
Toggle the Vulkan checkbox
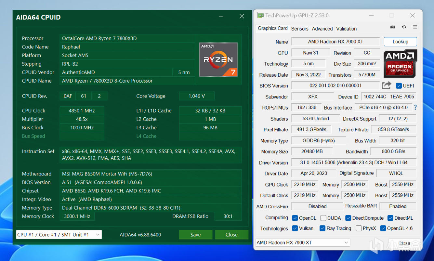tap(295, 228)
